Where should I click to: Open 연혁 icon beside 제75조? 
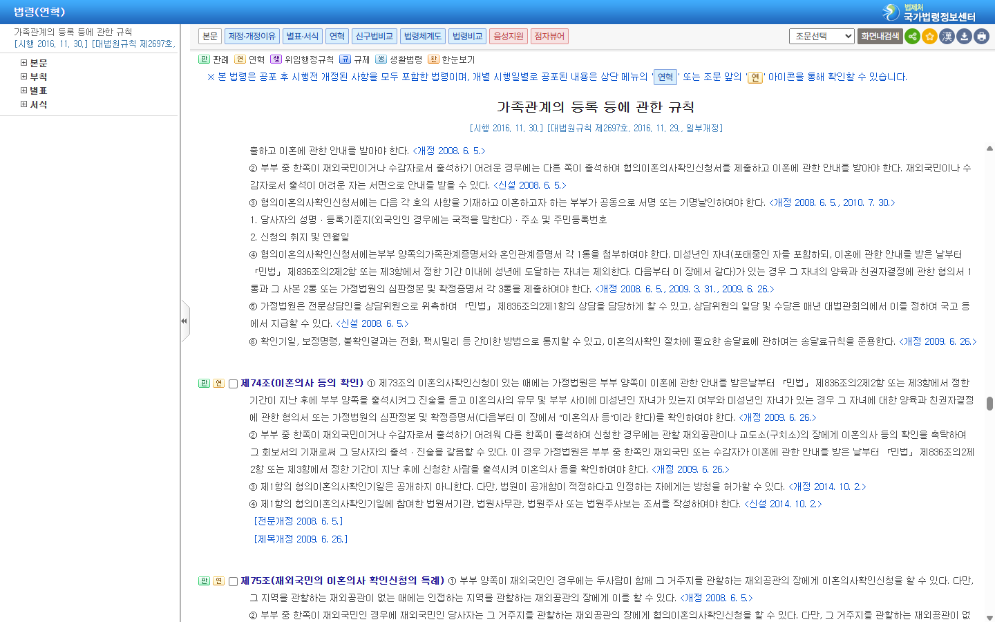[218, 581]
